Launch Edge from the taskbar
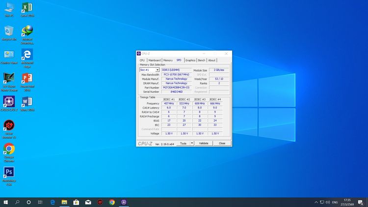The width and height of the screenshot is (368, 207). point(53,202)
